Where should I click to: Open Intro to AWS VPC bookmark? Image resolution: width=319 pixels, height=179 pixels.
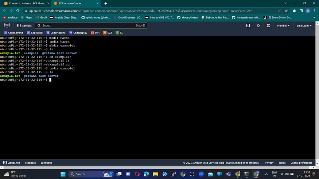(x=160, y=17)
